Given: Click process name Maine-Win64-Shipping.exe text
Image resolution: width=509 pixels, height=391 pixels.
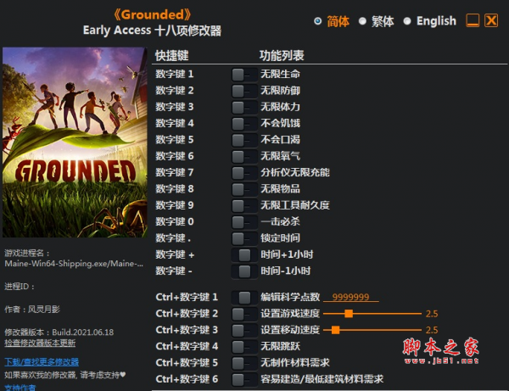Looking at the screenshot, I should [x=74, y=264].
